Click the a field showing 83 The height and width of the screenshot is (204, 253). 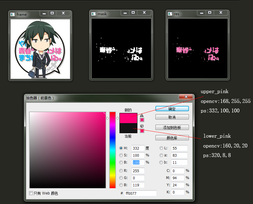click(179, 155)
